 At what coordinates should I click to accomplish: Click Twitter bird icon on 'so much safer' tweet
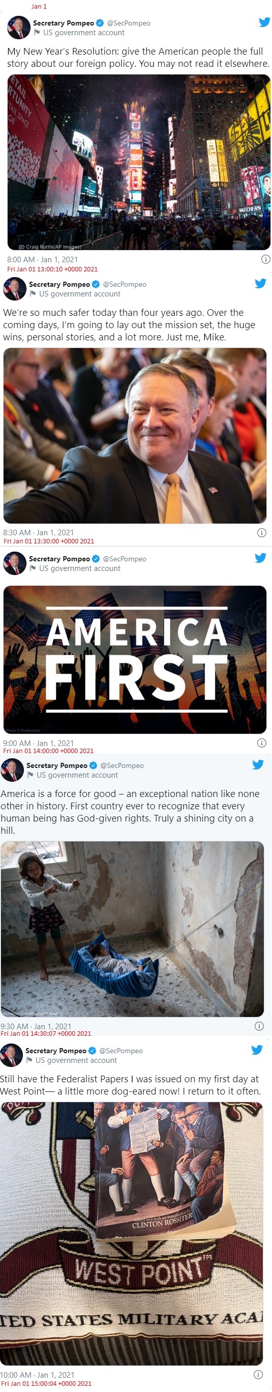tap(260, 284)
